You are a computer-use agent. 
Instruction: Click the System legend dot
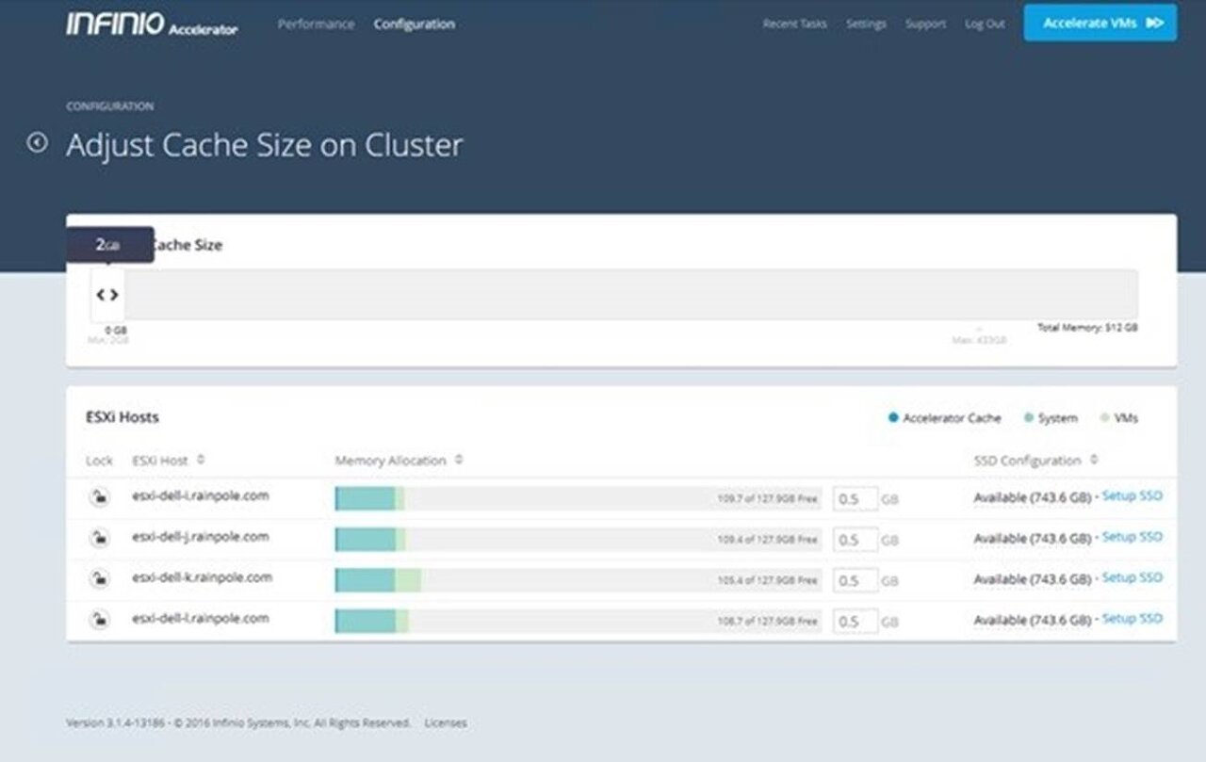point(1028,417)
